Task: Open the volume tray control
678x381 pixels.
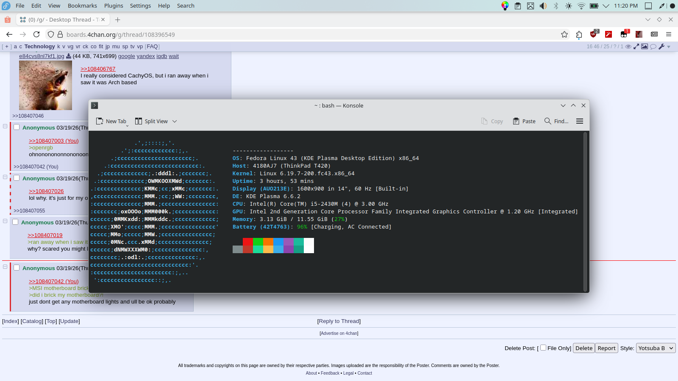Action: tap(543, 6)
